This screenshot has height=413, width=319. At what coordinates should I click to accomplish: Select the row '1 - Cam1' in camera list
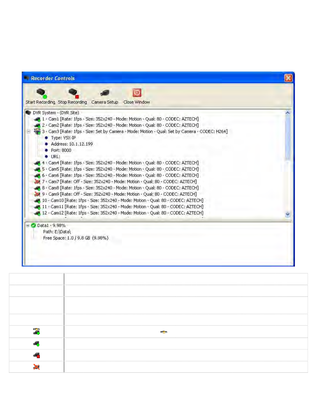120,119
